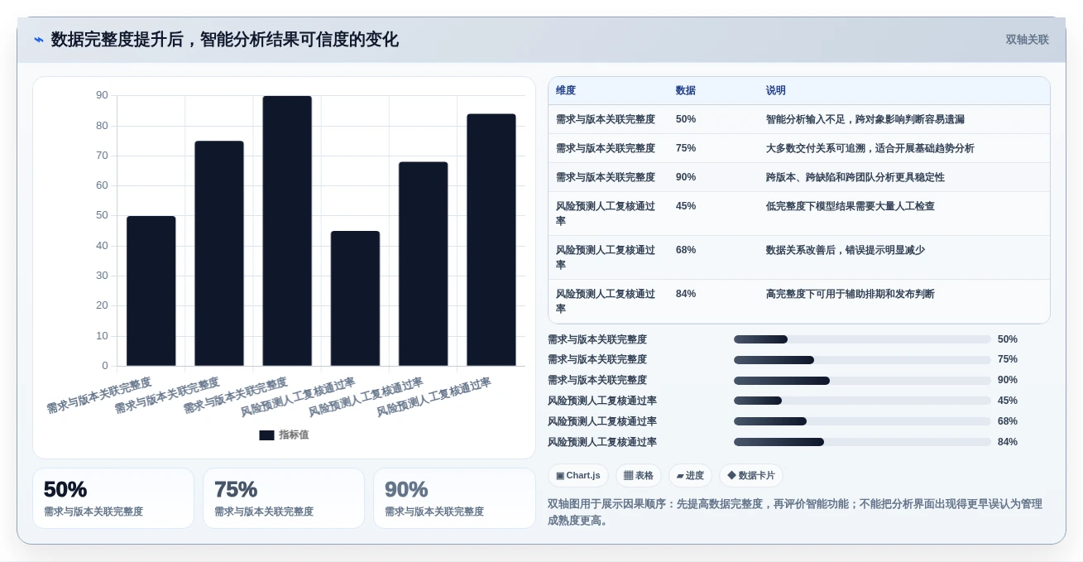Click the blue lightning icon beside the title
The image size is (1083, 562).
[x=39, y=40]
